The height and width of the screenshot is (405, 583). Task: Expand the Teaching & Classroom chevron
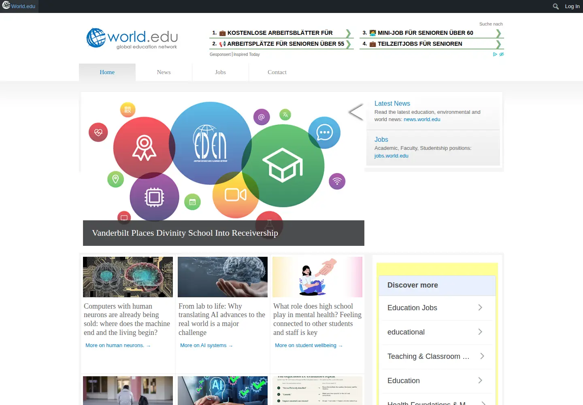pyautogui.click(x=482, y=356)
